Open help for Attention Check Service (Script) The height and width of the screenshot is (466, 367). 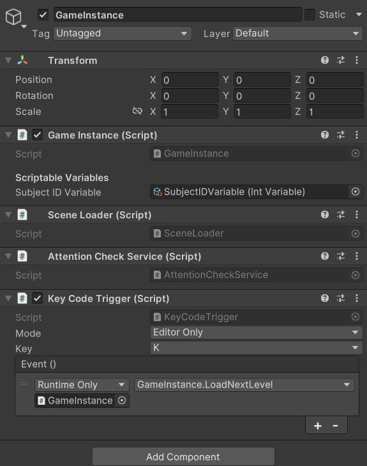pyautogui.click(x=325, y=256)
